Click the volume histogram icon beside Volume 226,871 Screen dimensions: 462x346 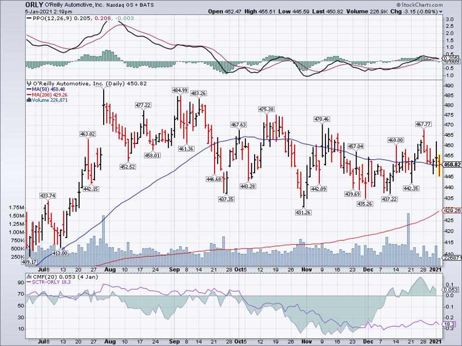click(x=28, y=100)
